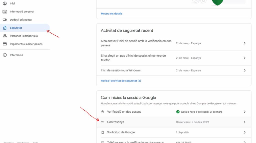
Task: Click the Dades i privadesa toggle icon
Action: [5, 20]
